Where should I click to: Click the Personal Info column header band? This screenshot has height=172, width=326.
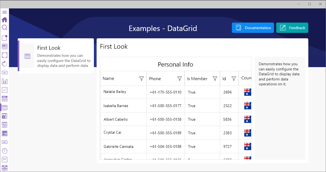(x=176, y=64)
